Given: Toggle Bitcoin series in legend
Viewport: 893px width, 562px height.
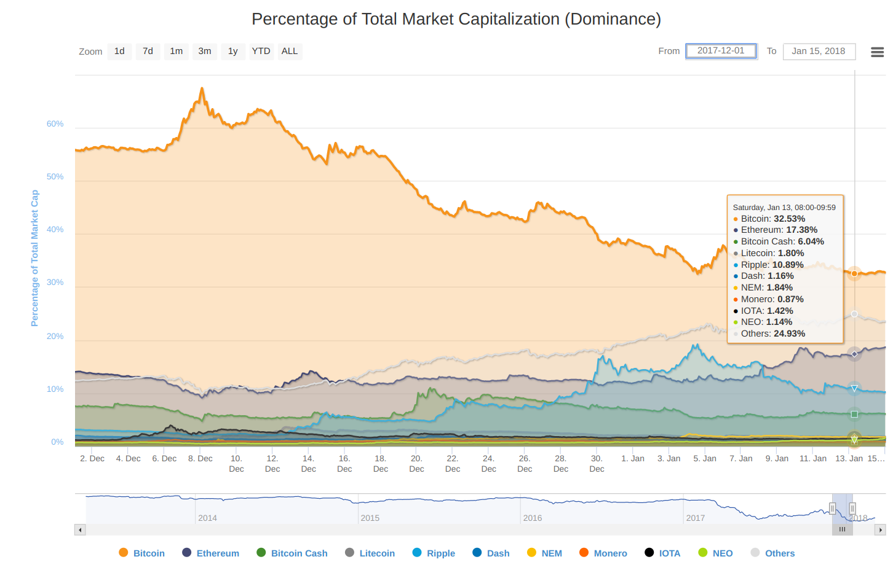Looking at the screenshot, I should [142, 553].
